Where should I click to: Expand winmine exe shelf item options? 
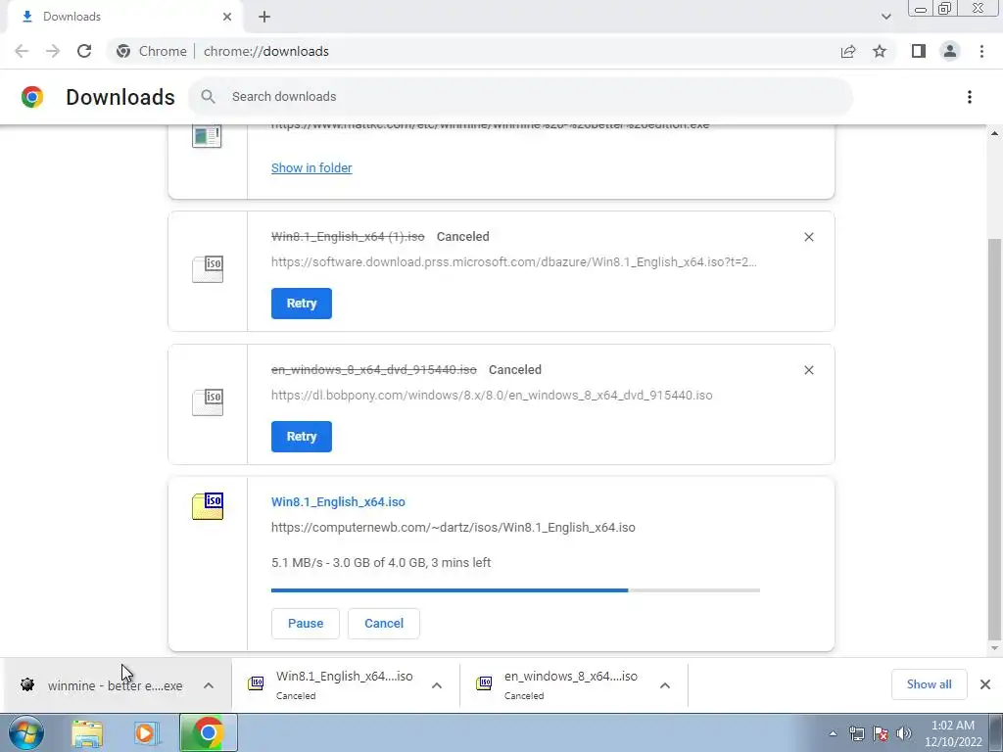[209, 685]
